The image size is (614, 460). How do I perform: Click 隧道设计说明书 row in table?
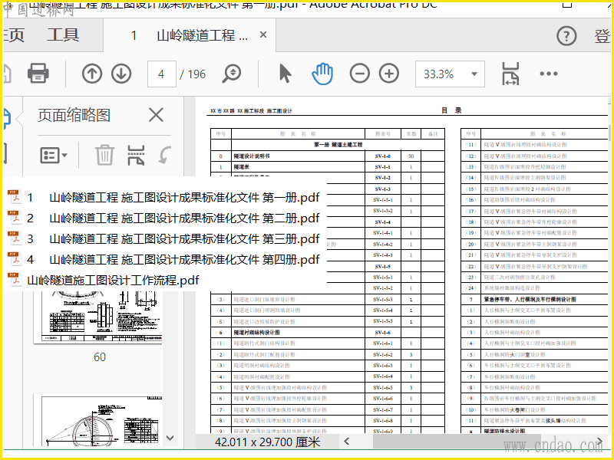[328, 156]
